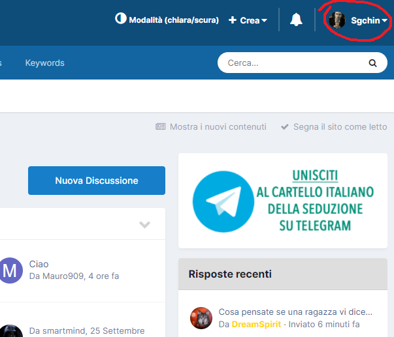Open Cosa pensate se una ragazza vi dice topic
Viewport: 394px width, 337px height.
coord(295,312)
